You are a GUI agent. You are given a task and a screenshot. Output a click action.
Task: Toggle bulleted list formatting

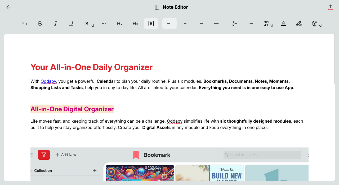click(251, 24)
